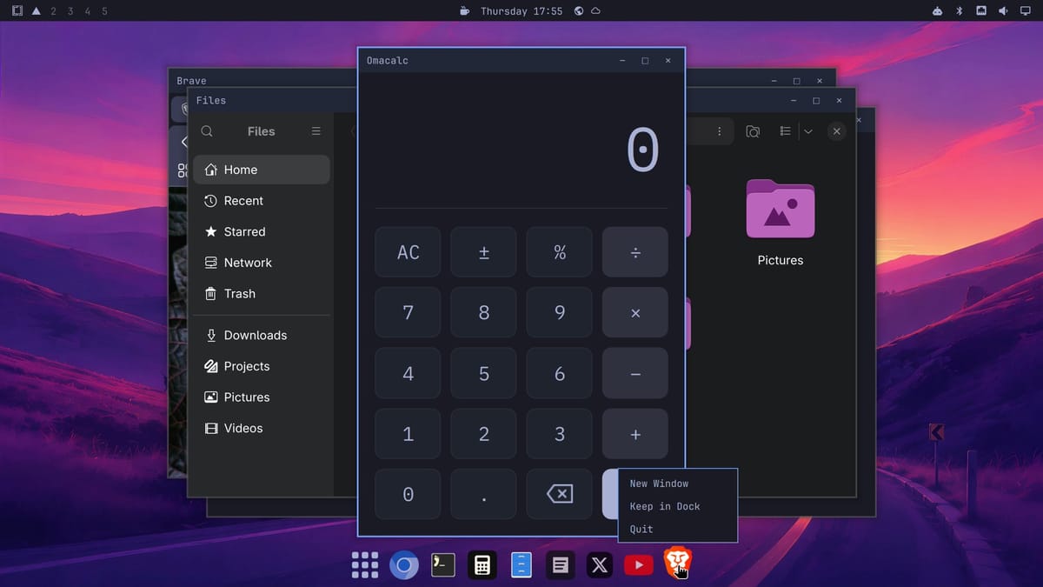This screenshot has height=587, width=1043.
Task: Select Network in Files sidebar
Action: pos(262,263)
